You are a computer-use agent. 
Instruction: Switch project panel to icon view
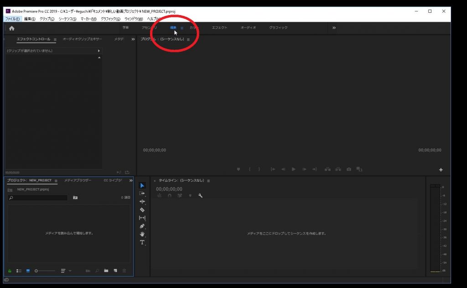tap(28, 271)
